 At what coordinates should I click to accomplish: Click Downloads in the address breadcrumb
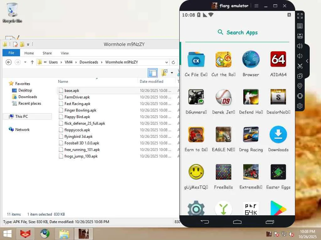tap(89, 62)
